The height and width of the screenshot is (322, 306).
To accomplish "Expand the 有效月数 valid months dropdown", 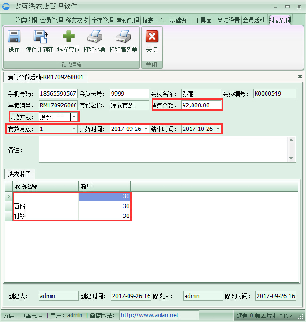I will (x=74, y=129).
